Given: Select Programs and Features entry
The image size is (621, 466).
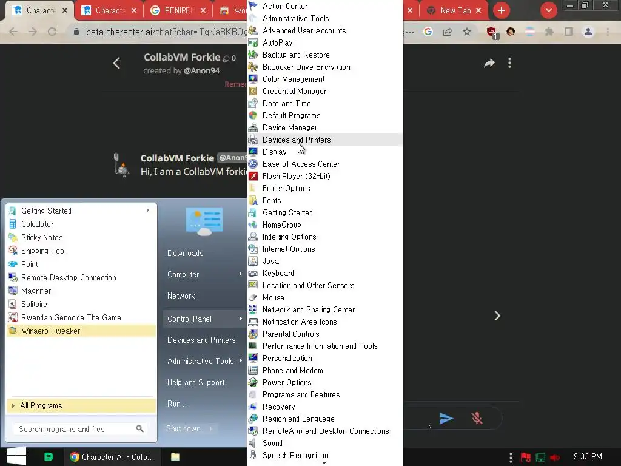Looking at the screenshot, I should point(324,394).
